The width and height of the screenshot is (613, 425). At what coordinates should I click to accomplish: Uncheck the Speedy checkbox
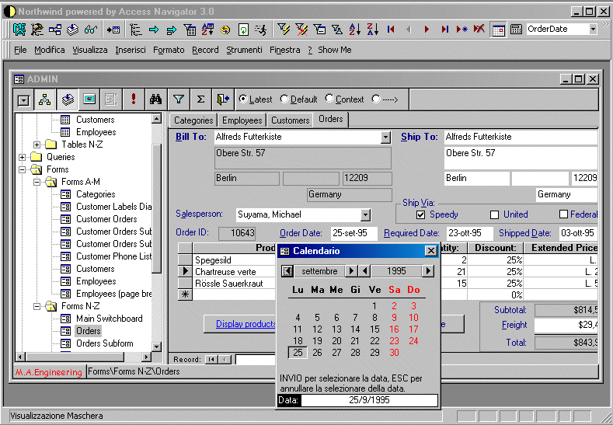point(421,214)
